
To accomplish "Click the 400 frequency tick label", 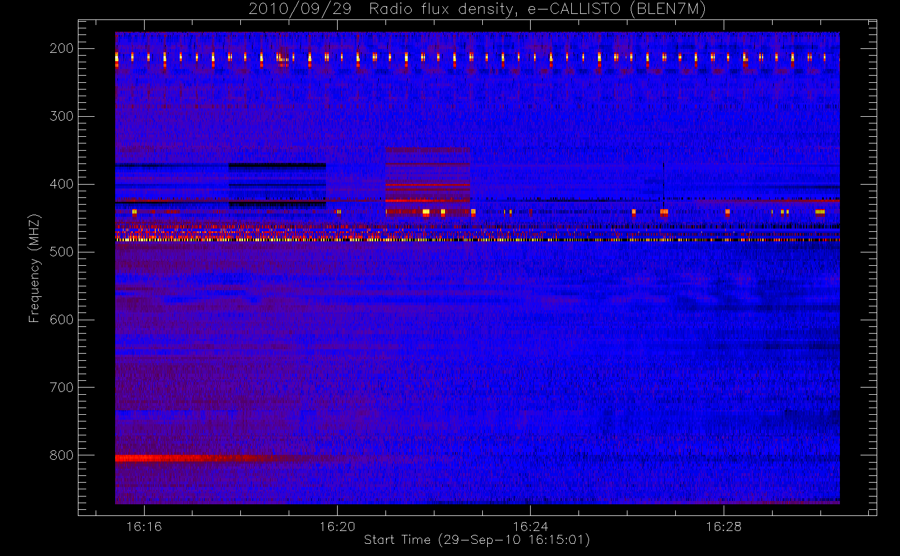I will pyautogui.click(x=62, y=184).
